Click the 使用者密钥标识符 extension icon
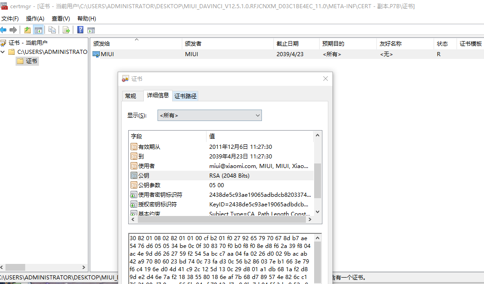 tap(134, 195)
